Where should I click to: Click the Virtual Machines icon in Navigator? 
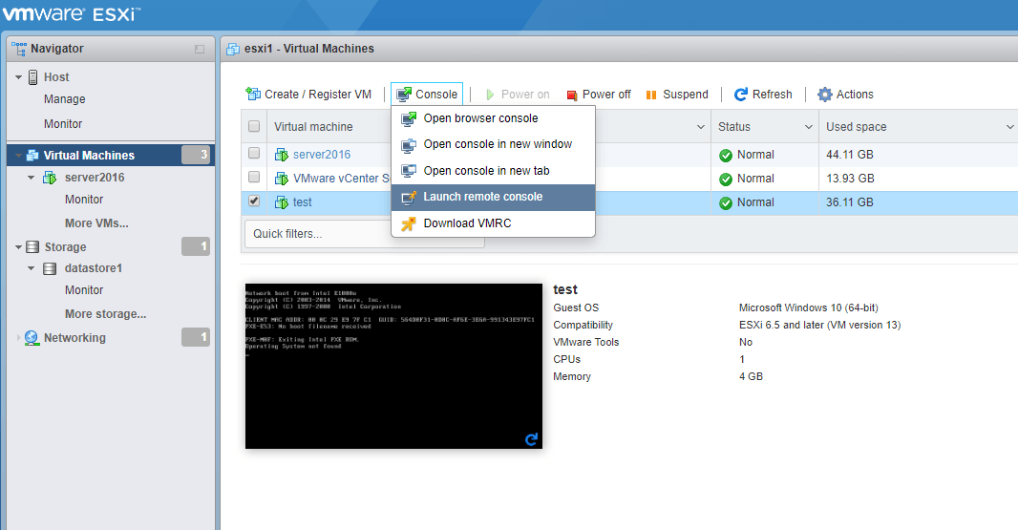[32, 156]
